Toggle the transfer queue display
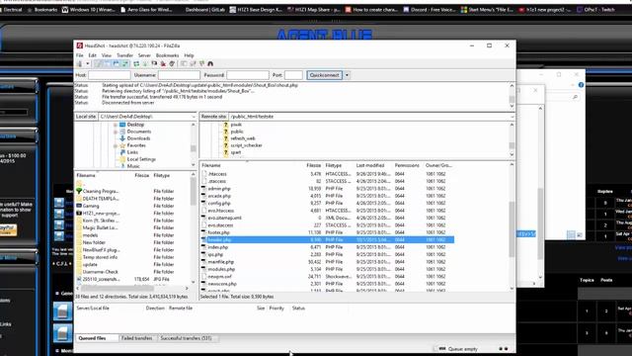This screenshot has height=356, width=632. 125,63
